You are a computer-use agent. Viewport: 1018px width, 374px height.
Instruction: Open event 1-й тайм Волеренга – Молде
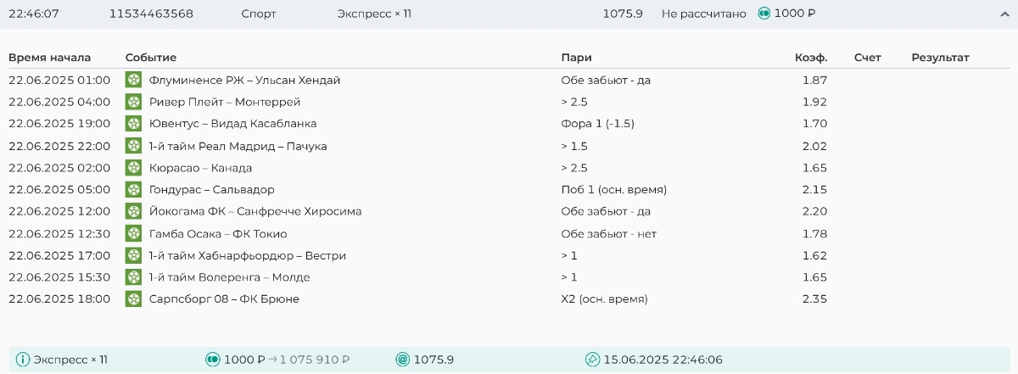tap(229, 277)
